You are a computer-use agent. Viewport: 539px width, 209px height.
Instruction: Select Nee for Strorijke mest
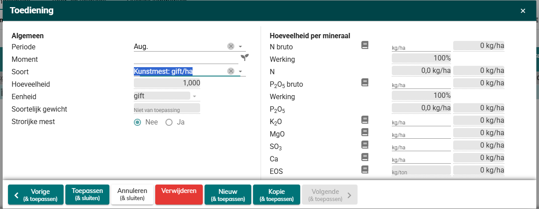tap(138, 122)
